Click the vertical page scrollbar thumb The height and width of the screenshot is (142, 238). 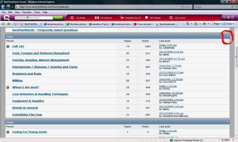(236, 57)
